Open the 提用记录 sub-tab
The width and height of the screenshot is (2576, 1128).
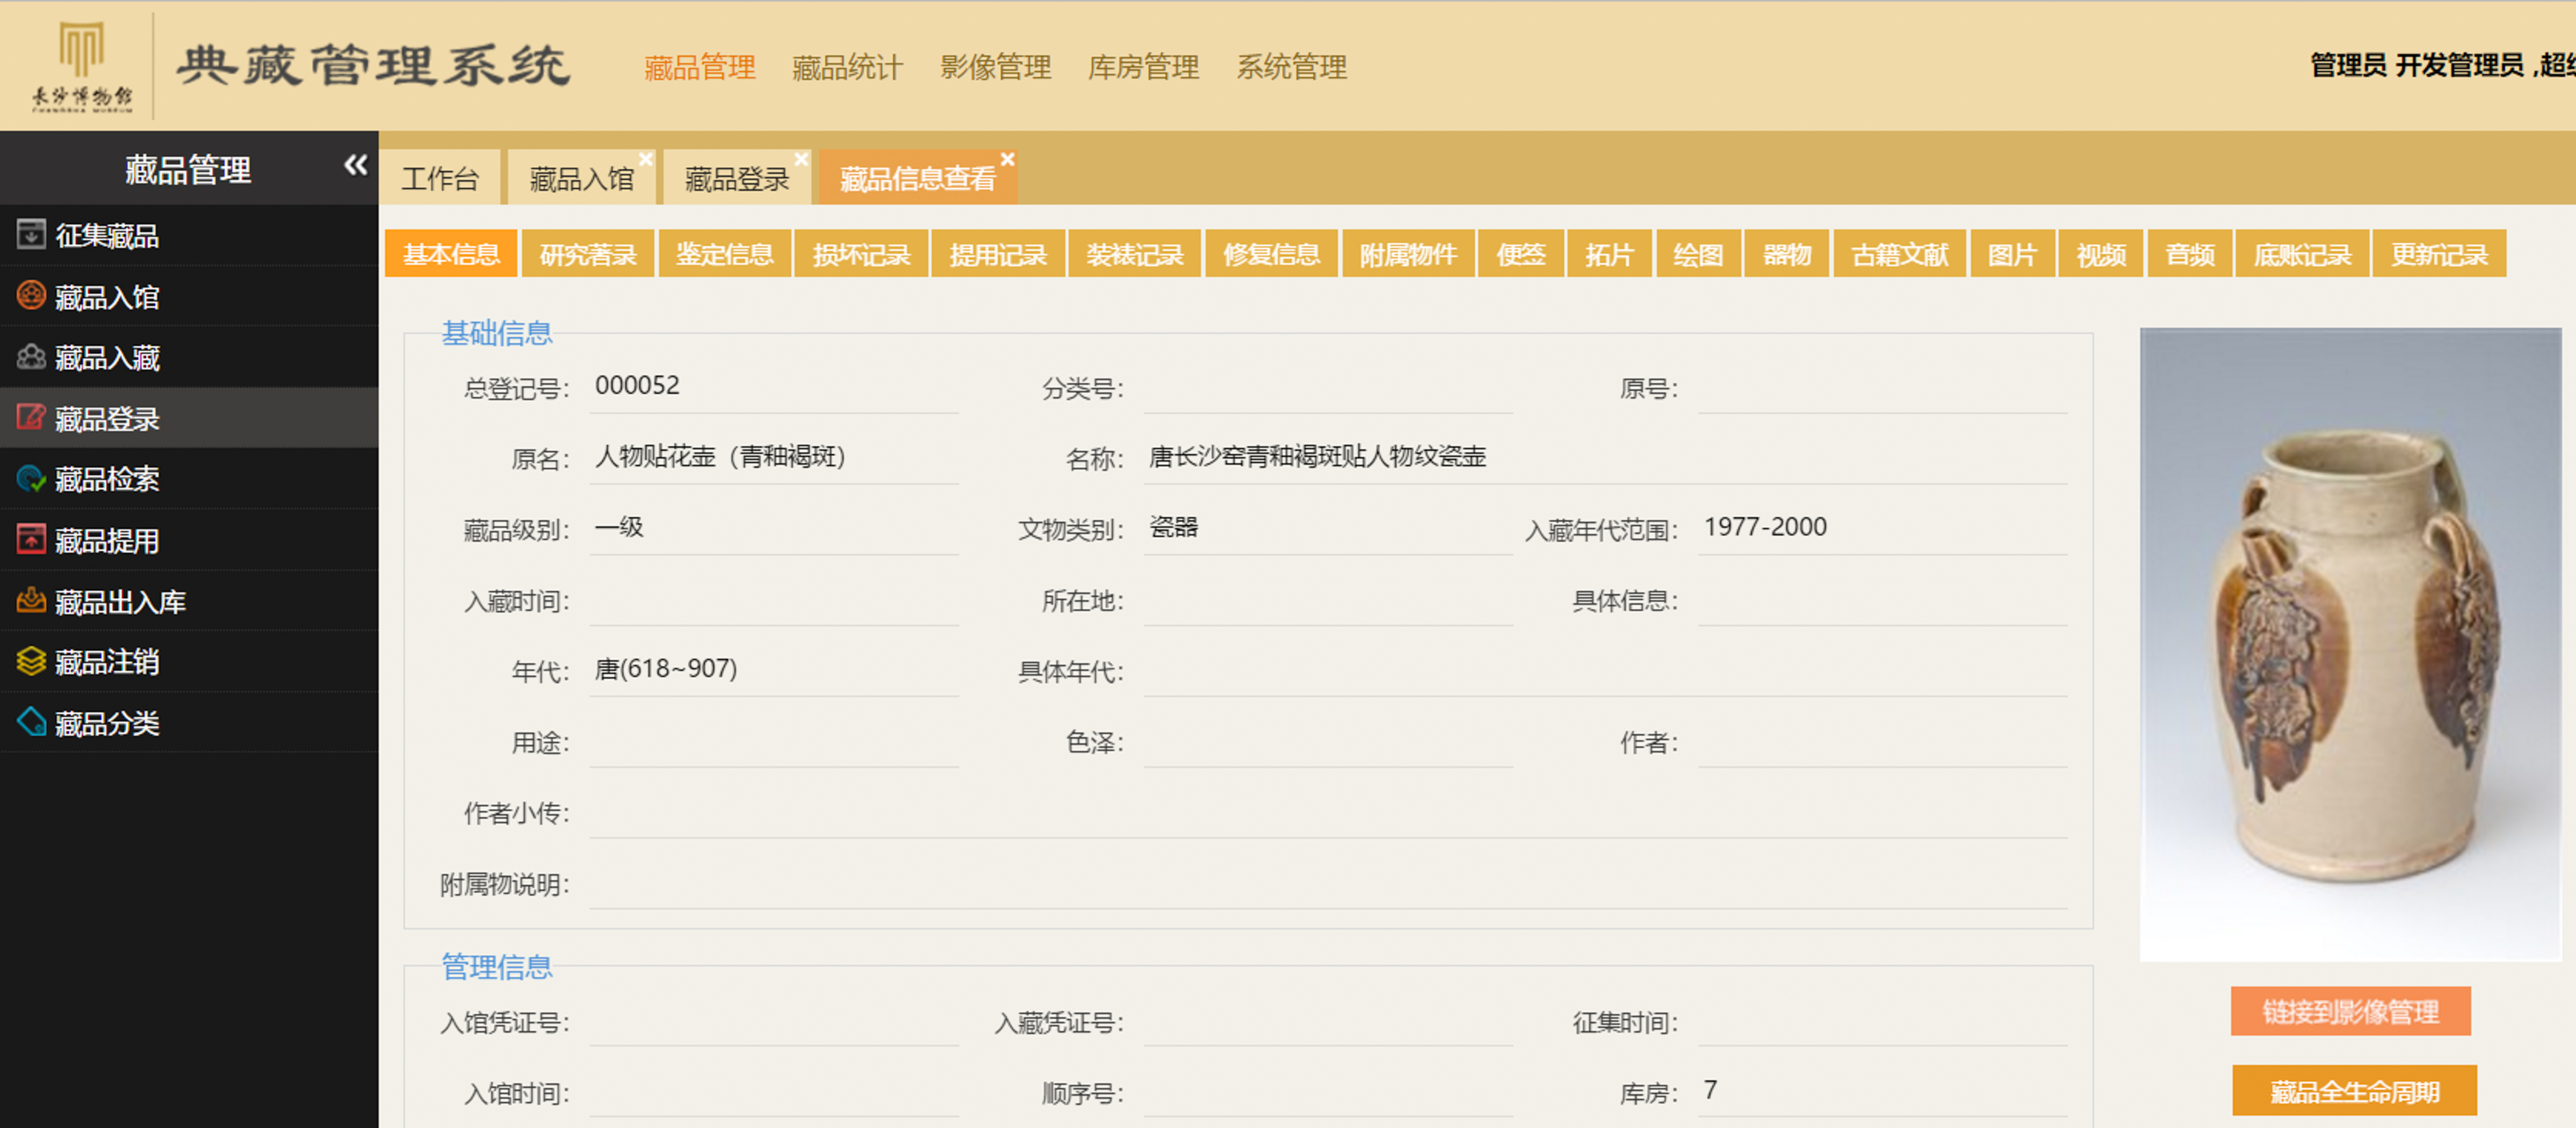pos(998,254)
